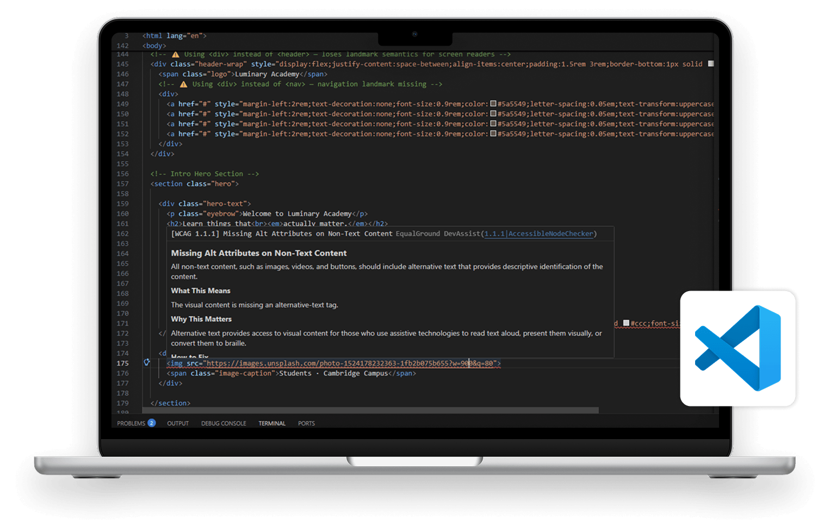The height and width of the screenshot is (530, 830).
Task: Open the Output panel tab
Action: pos(178,423)
